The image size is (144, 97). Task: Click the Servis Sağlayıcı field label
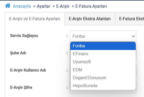tap(24, 36)
